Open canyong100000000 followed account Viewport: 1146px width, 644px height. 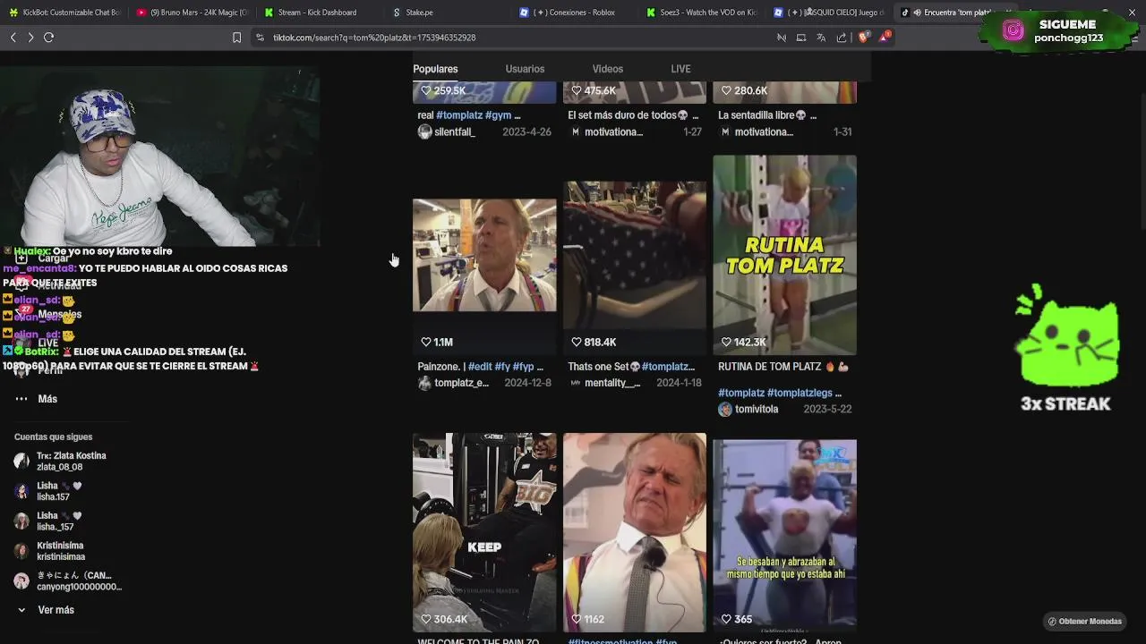pos(68,581)
